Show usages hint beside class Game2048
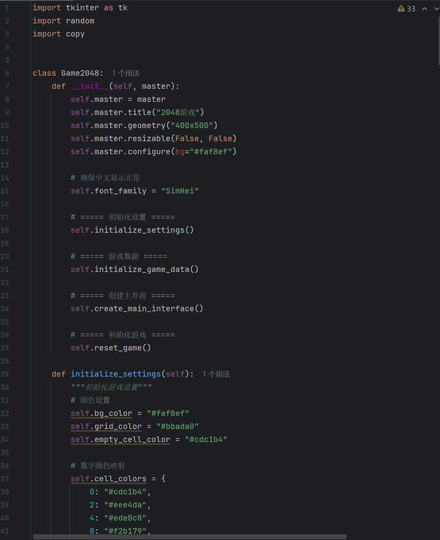The image size is (440, 540). click(x=126, y=73)
